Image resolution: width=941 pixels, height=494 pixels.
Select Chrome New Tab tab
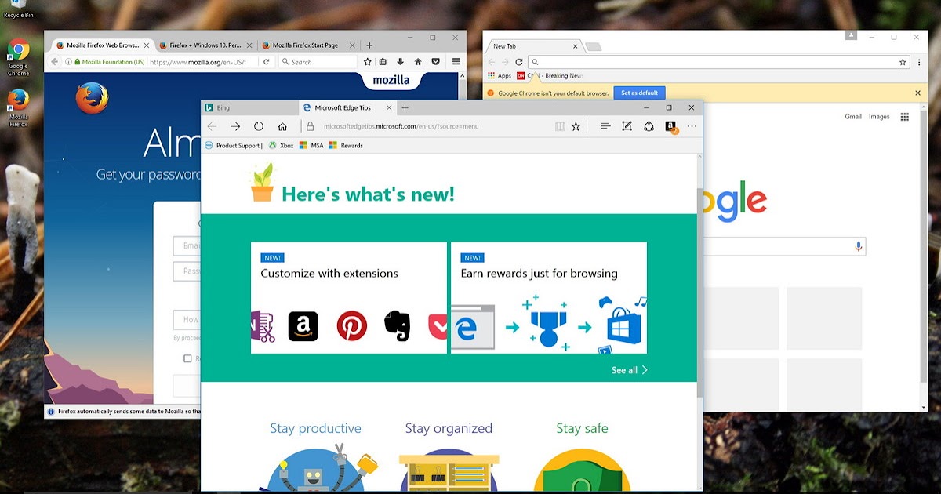point(535,46)
